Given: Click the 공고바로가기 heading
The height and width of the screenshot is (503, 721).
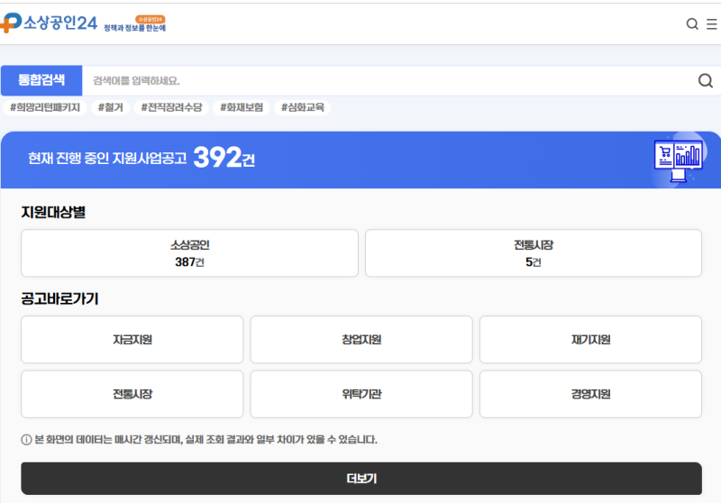Looking at the screenshot, I should click(59, 299).
